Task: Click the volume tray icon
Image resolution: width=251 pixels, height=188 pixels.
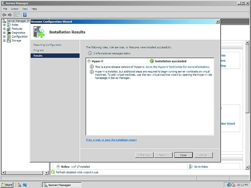Action: [x=233, y=185]
